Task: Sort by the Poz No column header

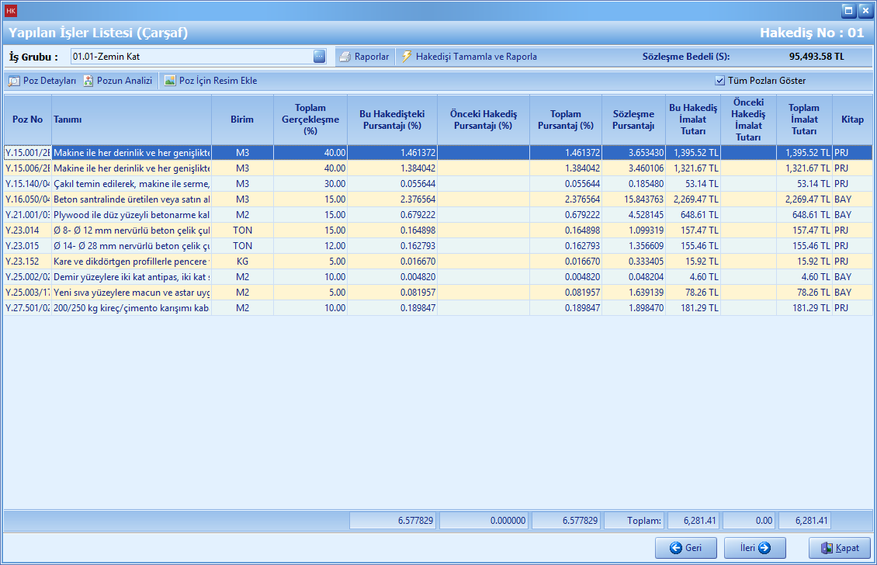Action: coord(28,120)
